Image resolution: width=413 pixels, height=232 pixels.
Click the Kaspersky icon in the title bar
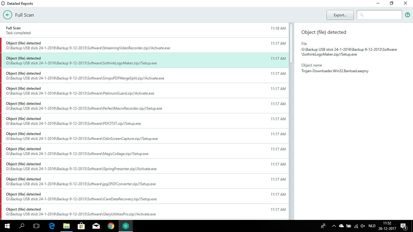pyautogui.click(x=3, y=3)
